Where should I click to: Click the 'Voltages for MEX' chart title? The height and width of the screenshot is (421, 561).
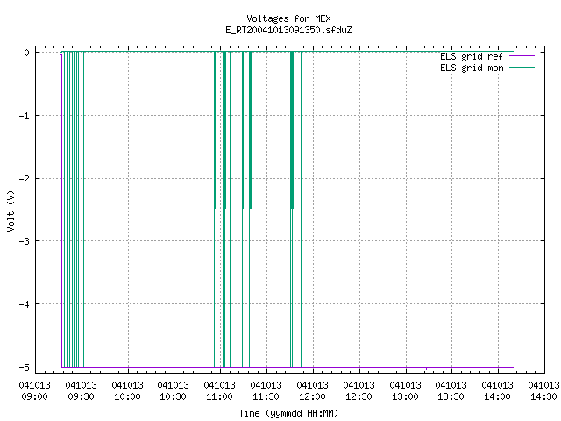(x=288, y=18)
